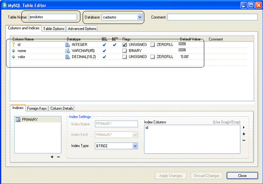Click the Apply Changes button

[x=171, y=176]
